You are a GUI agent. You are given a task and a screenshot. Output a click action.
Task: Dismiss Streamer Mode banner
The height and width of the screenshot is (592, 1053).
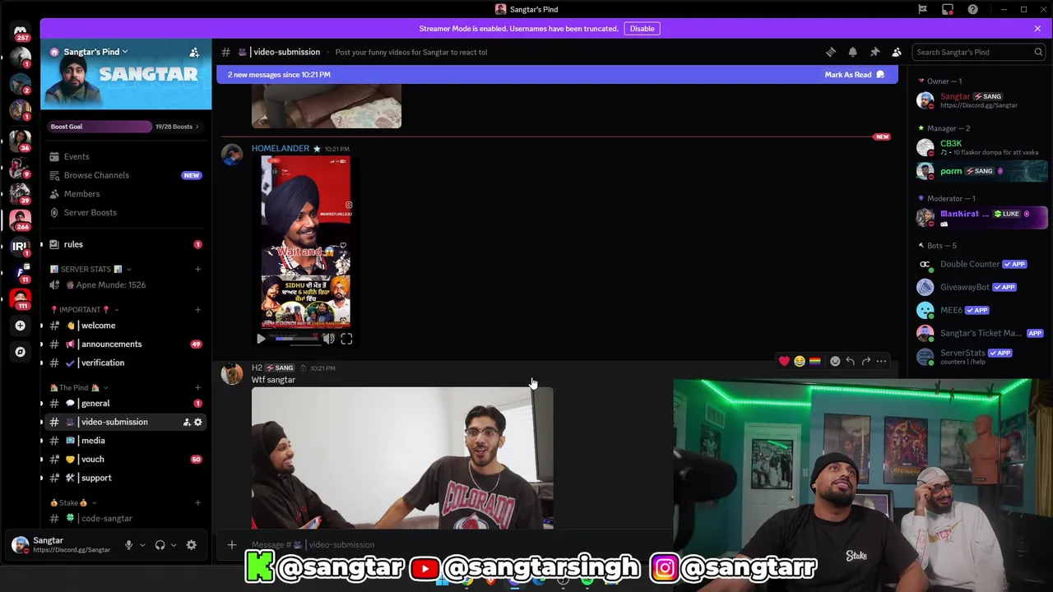point(1037,29)
